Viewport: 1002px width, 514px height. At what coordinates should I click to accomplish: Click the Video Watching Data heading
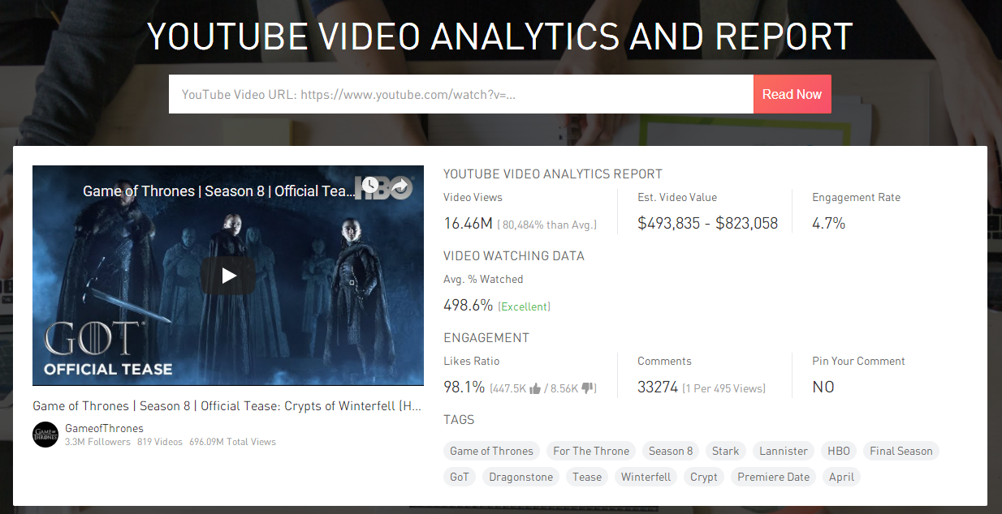514,256
